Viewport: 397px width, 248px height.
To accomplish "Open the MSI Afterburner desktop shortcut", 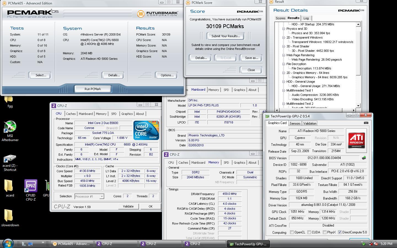I will [x=10, y=131].
